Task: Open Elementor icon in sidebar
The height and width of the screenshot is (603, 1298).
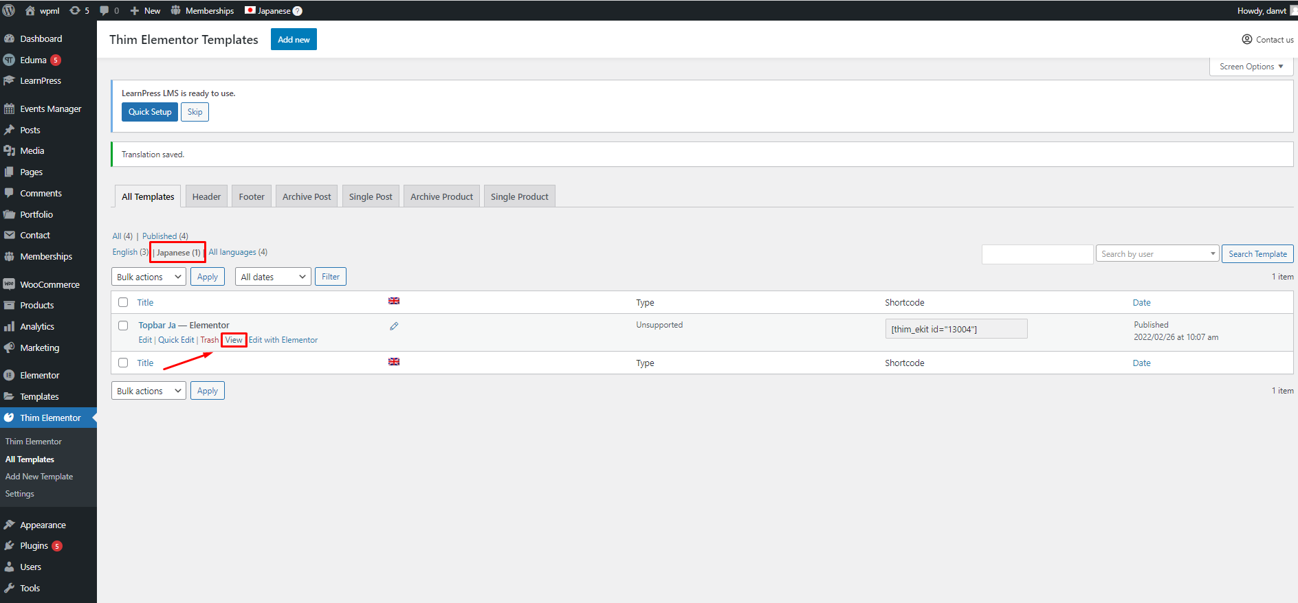Action: [x=9, y=375]
